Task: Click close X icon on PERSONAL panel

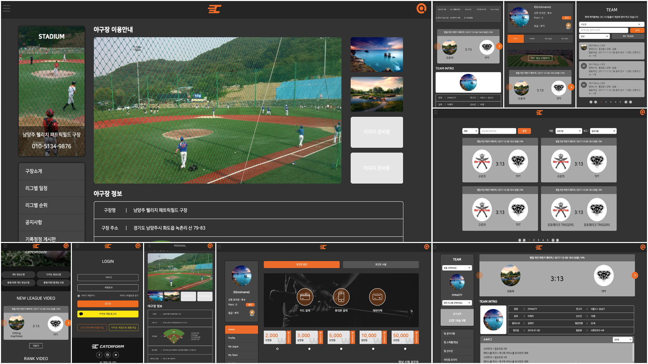Action: pyautogui.click(x=150, y=246)
